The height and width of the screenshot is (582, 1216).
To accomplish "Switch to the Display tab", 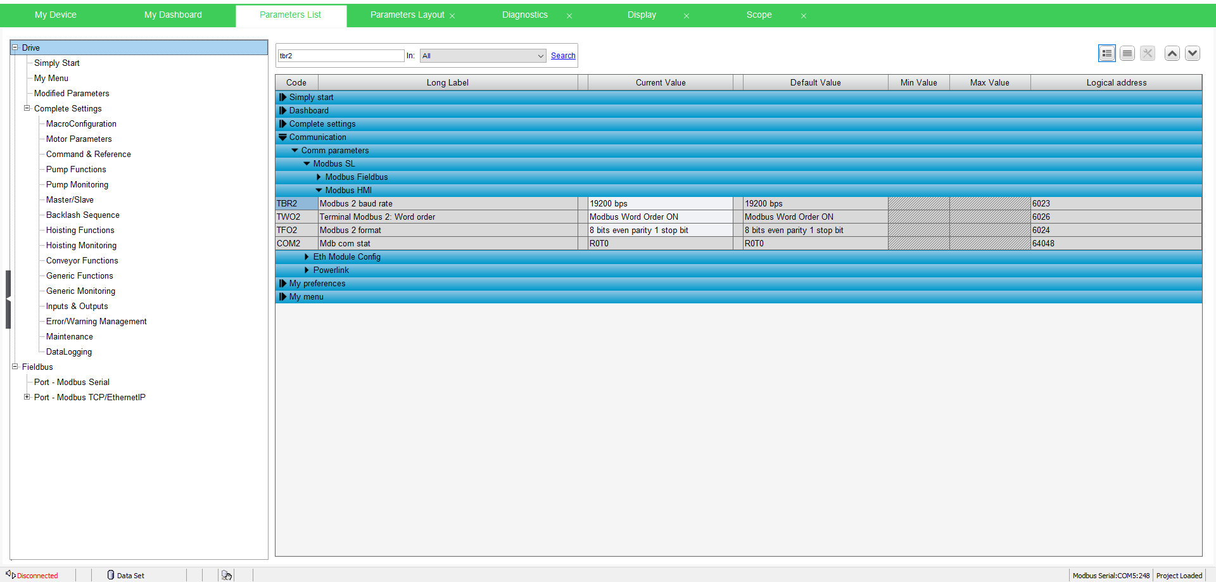I will coord(642,15).
